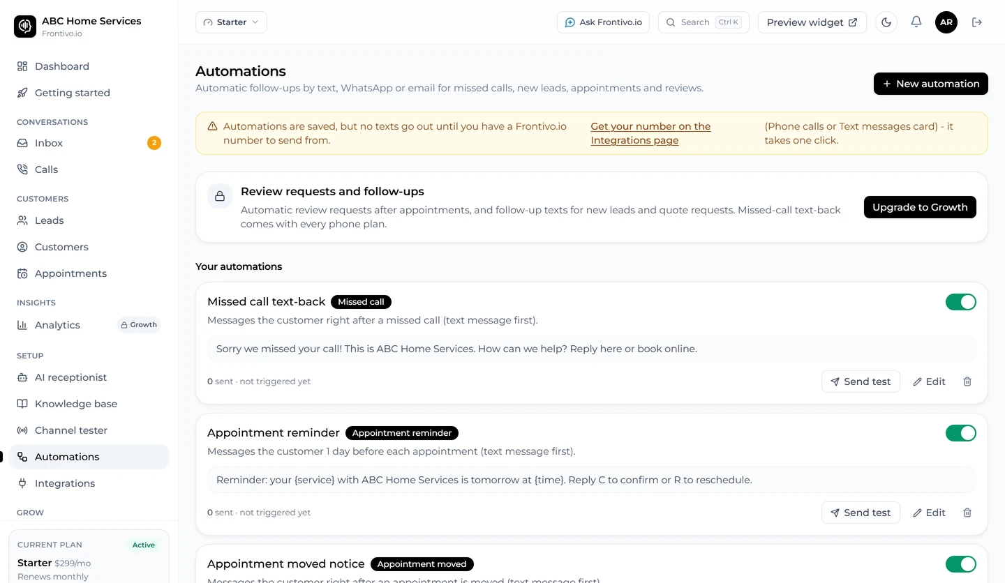Image resolution: width=1005 pixels, height=583 pixels.
Task: Go to Leads page
Action: [89, 220]
